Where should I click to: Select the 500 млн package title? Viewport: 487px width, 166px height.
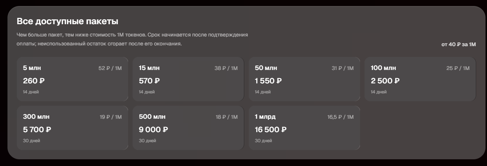pos(152,117)
